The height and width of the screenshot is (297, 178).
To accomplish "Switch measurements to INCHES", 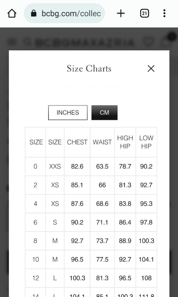I will pyautogui.click(x=68, y=112).
